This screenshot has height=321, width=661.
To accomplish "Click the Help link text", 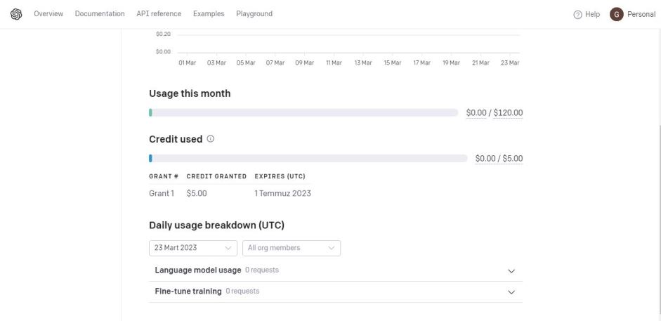I will (x=592, y=14).
